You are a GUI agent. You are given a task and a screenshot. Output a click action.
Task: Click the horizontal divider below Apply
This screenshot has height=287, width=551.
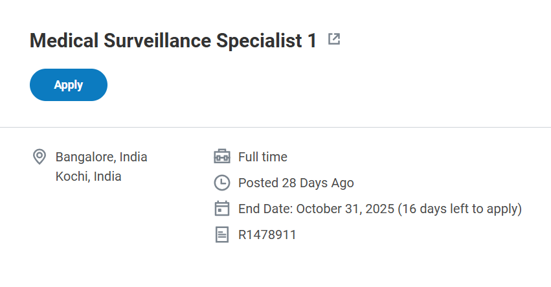[275, 127]
